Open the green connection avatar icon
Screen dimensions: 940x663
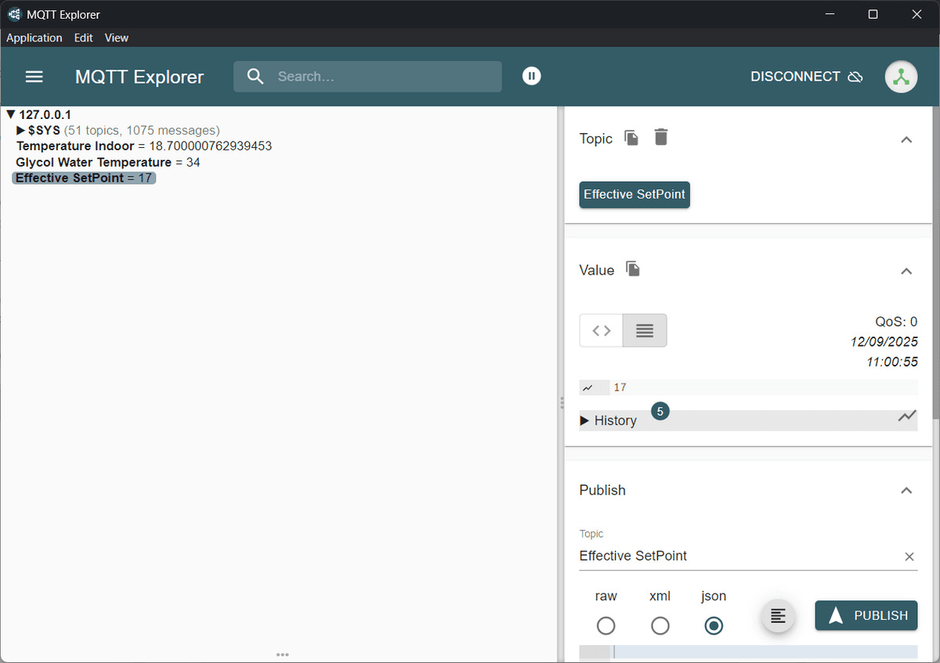point(901,77)
